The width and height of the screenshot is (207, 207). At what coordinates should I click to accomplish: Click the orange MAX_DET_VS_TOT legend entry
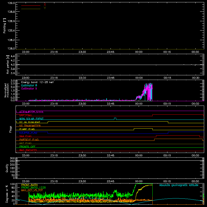32,190
